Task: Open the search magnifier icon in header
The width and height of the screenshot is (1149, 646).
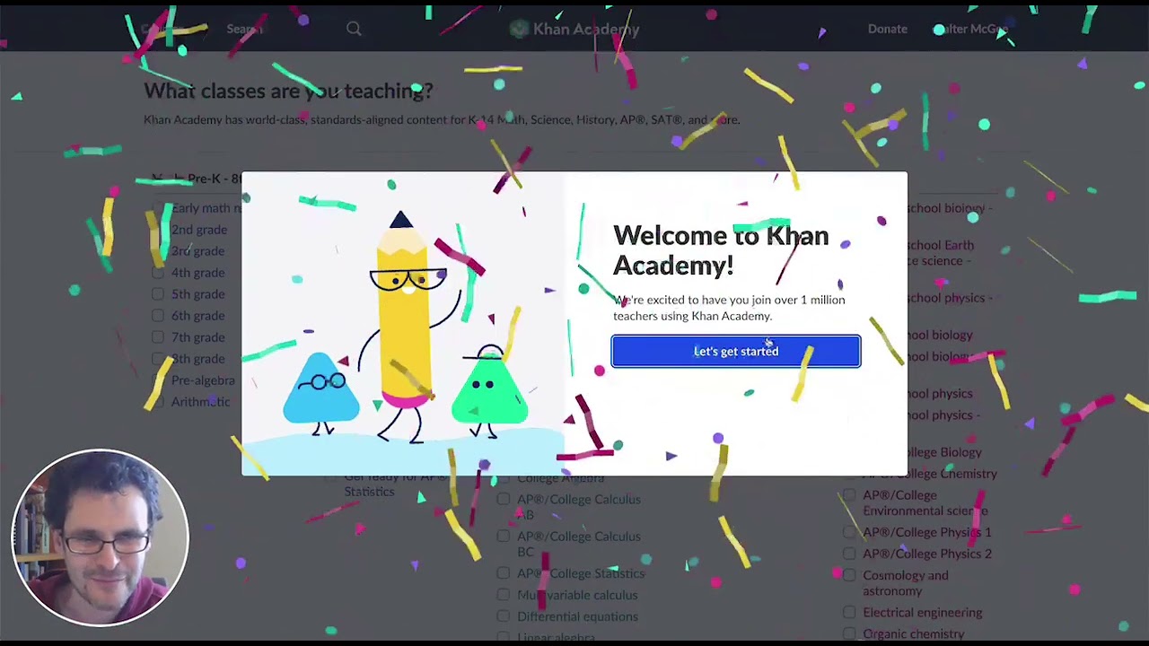Action: pos(354,29)
